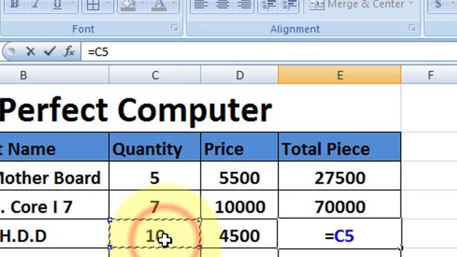Select column D header
The image size is (457, 257).
click(240, 75)
